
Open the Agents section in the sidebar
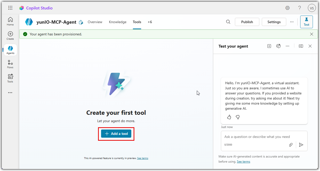coord(10,50)
